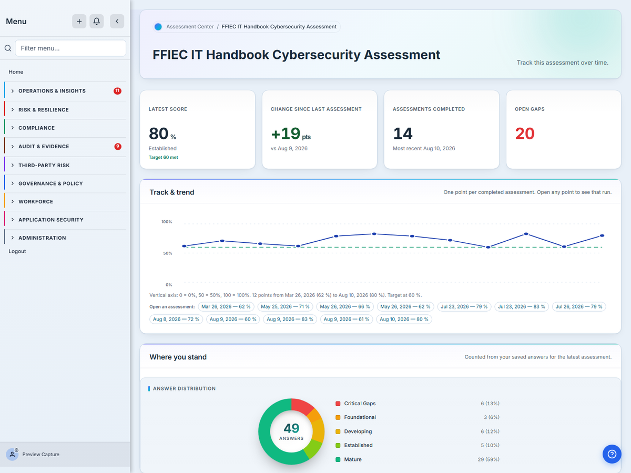
Task: Open the help question-mark button
Action: click(612, 454)
